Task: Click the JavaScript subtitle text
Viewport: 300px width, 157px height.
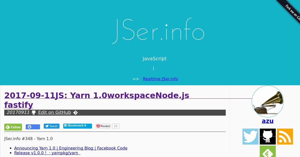Action: pos(154,59)
